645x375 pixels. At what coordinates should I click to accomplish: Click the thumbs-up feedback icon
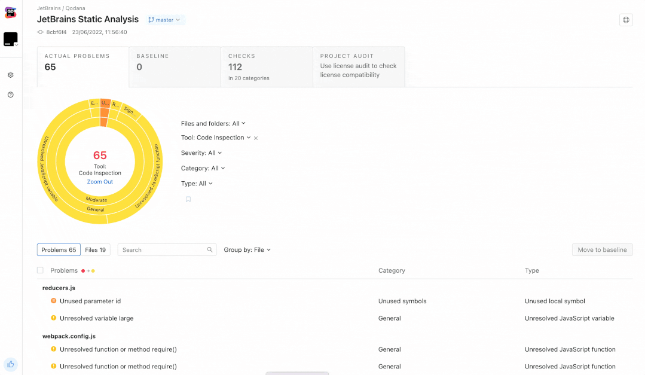(x=11, y=364)
